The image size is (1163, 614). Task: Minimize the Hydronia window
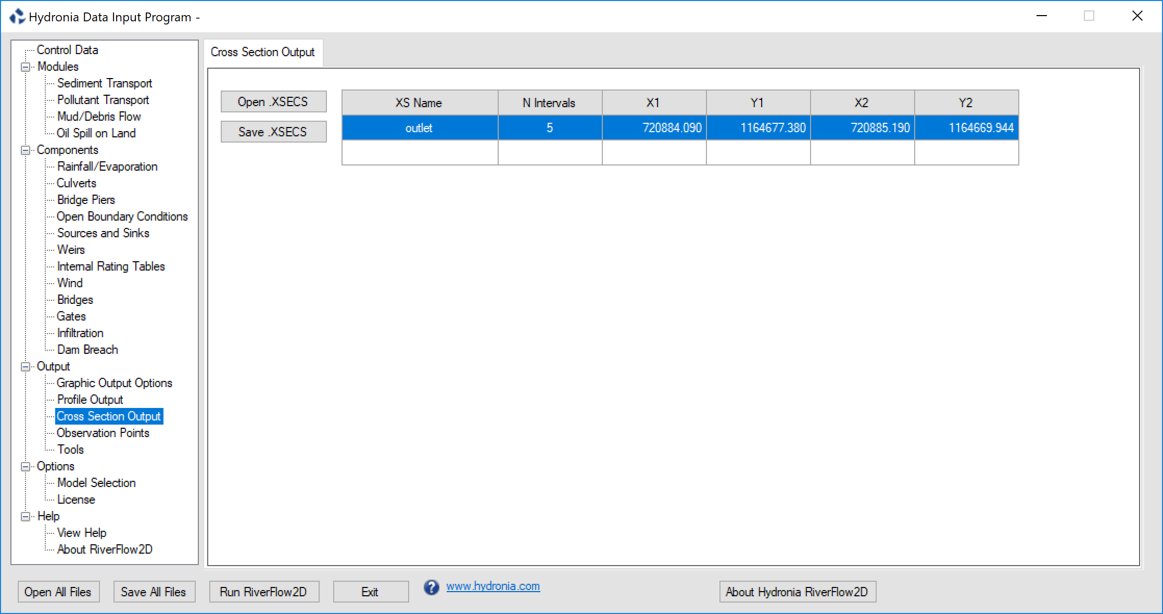coord(1042,16)
